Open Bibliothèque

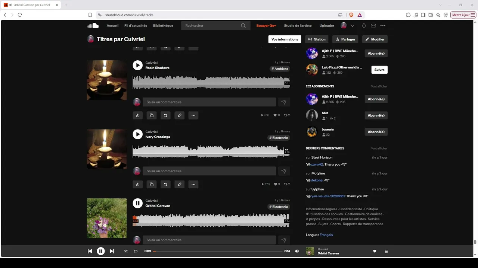(163, 26)
